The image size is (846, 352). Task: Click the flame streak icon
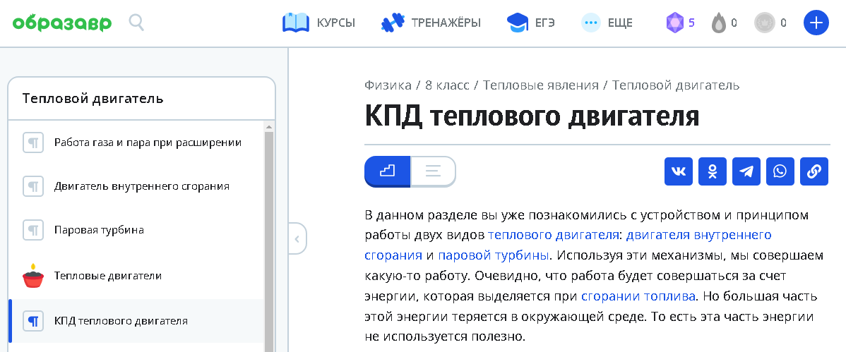tap(719, 23)
